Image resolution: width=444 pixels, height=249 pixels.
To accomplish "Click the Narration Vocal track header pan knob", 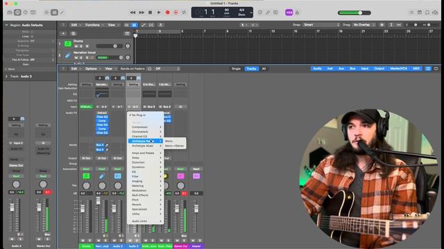I will coord(128,57).
